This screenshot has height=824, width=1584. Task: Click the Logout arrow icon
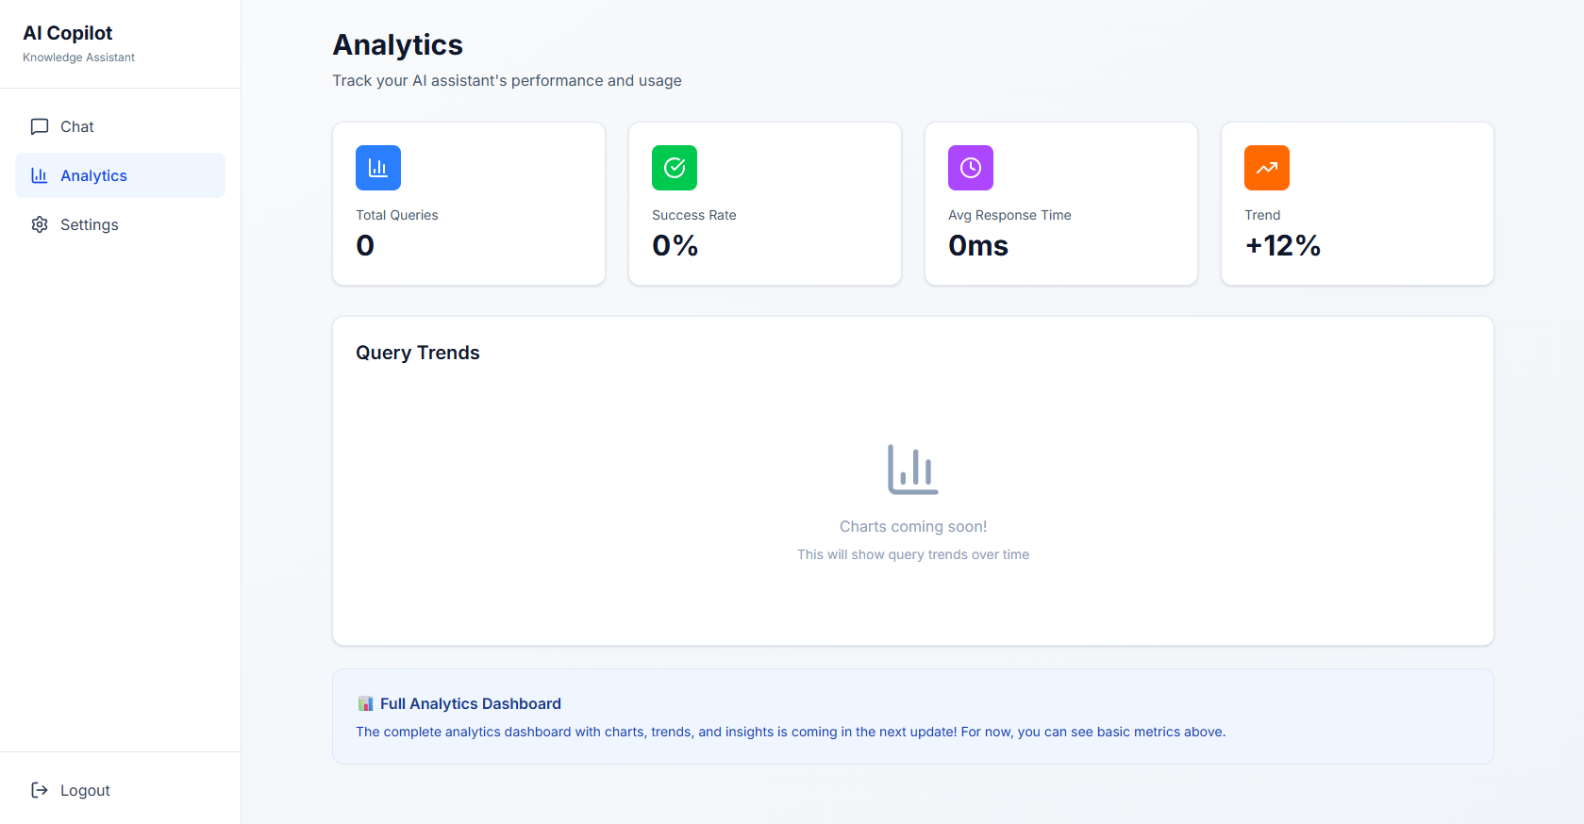(40, 790)
